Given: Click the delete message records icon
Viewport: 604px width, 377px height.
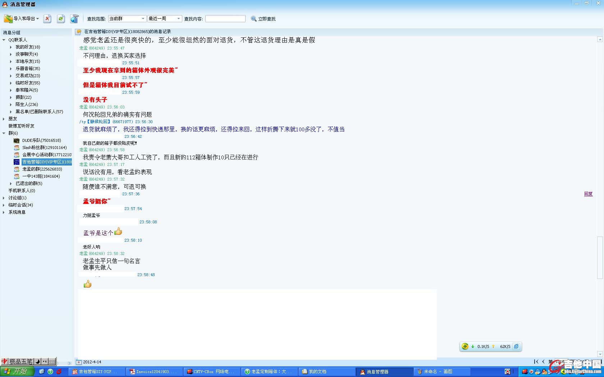Looking at the screenshot, I should coord(47,19).
